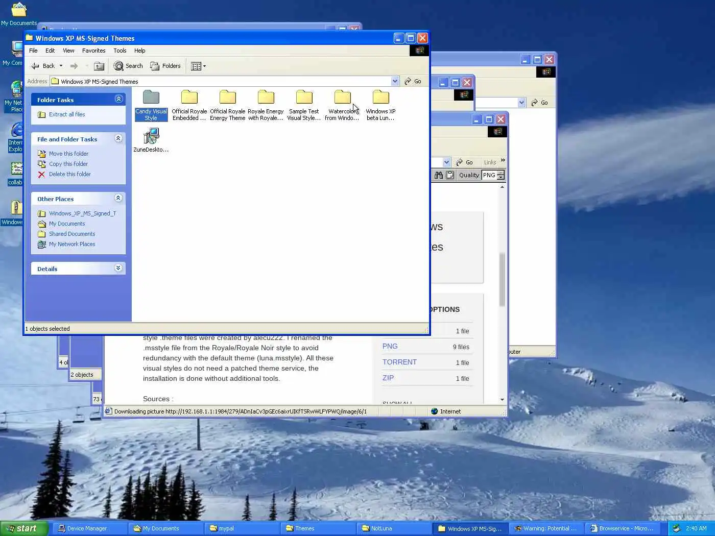Open the Edit menu
The width and height of the screenshot is (715, 536).
coord(50,51)
